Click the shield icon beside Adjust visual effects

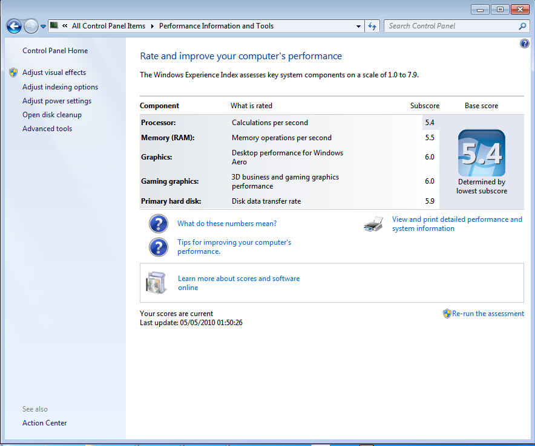13,73
